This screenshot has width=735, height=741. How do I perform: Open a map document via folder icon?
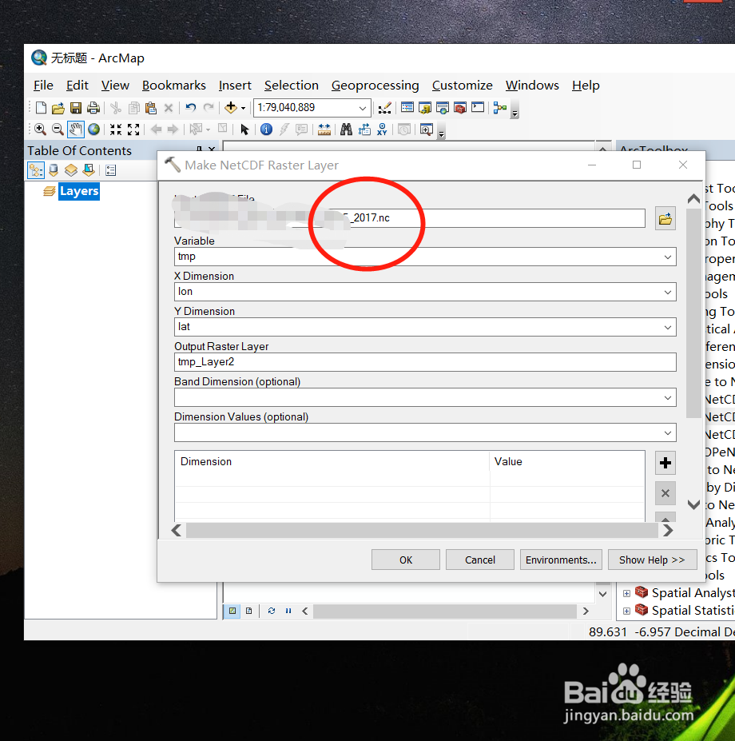click(x=58, y=108)
